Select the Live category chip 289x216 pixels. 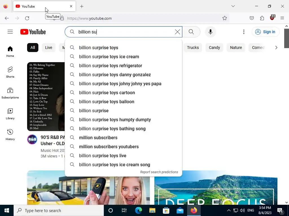(49, 48)
